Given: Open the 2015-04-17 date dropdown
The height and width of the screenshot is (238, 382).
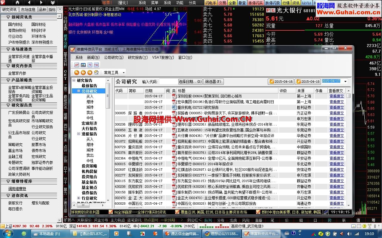Looking at the screenshot, I should [345, 82].
